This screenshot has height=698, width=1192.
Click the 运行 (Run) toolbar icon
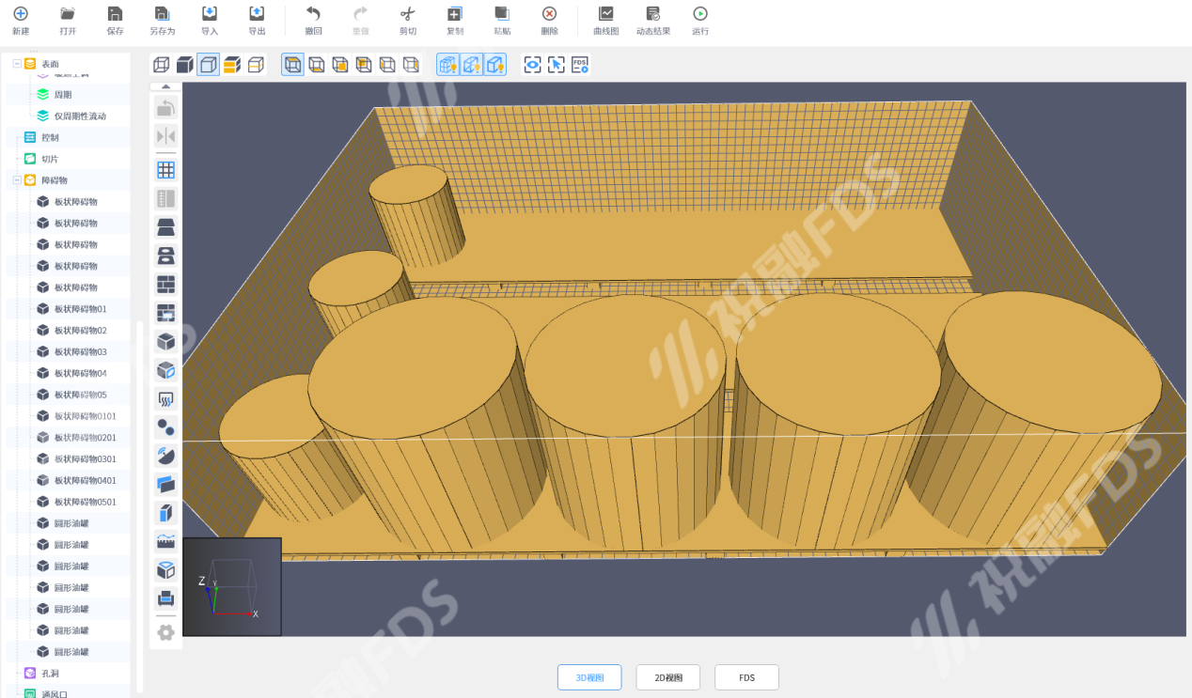click(700, 14)
